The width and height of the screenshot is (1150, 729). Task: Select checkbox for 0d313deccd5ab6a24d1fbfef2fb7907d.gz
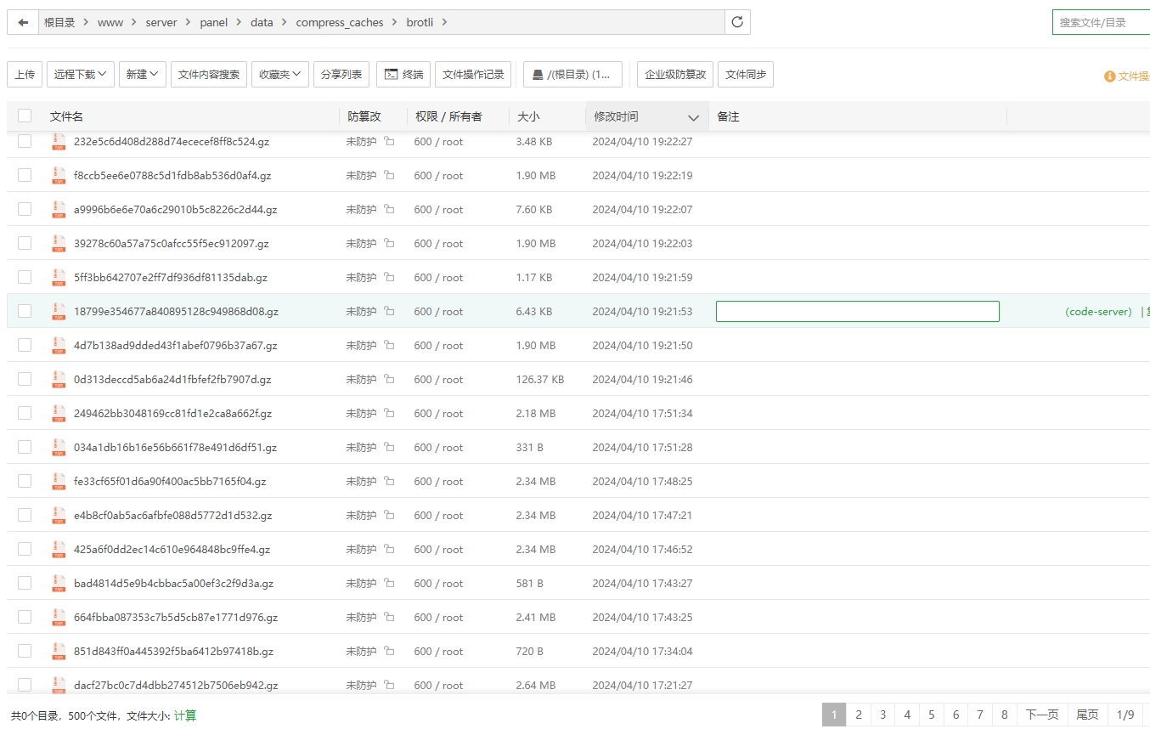click(x=25, y=379)
